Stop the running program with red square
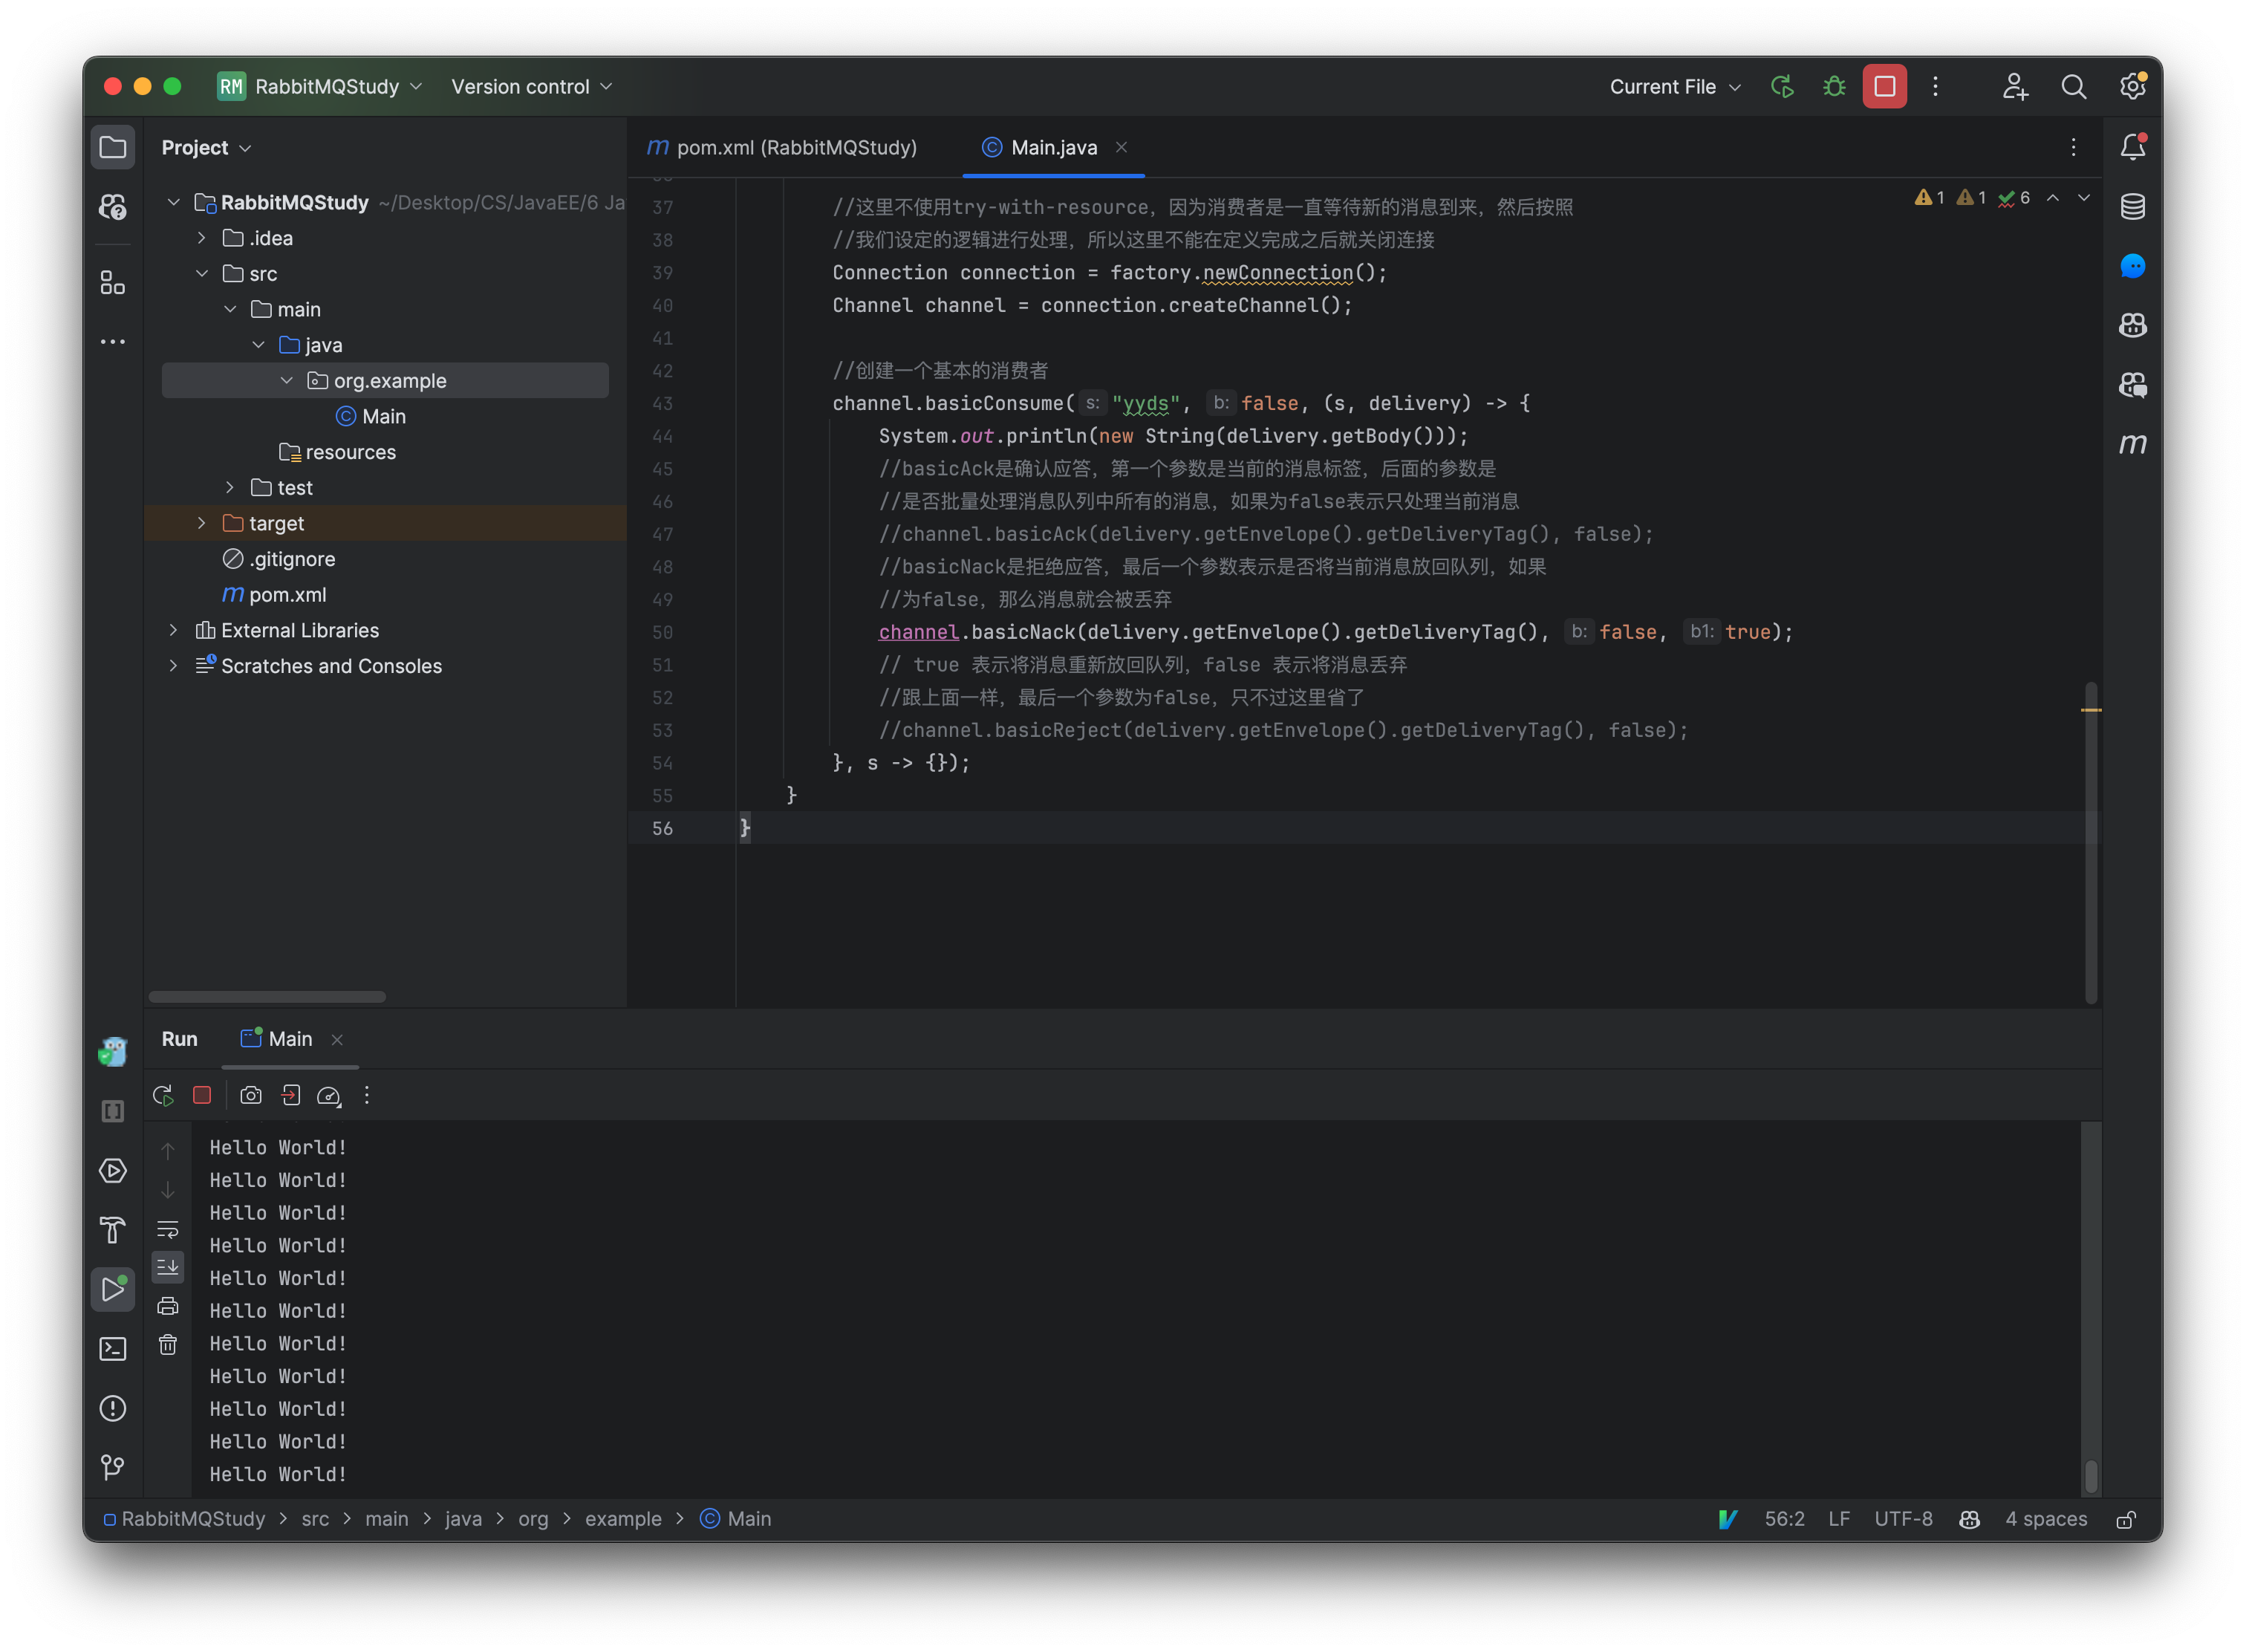 (x=1884, y=87)
